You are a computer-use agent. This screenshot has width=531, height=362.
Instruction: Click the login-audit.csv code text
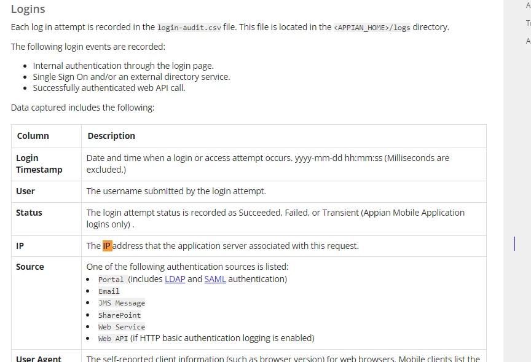(189, 28)
